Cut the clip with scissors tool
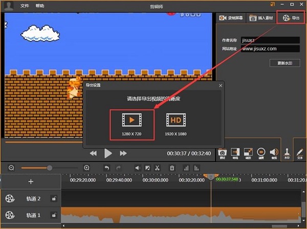Screen dimensions: 307x229 click(x=157, y=168)
